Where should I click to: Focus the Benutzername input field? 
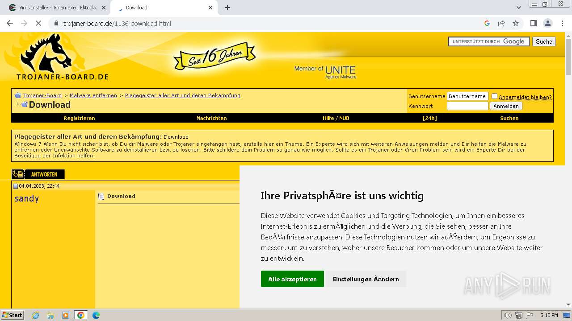tap(467, 96)
